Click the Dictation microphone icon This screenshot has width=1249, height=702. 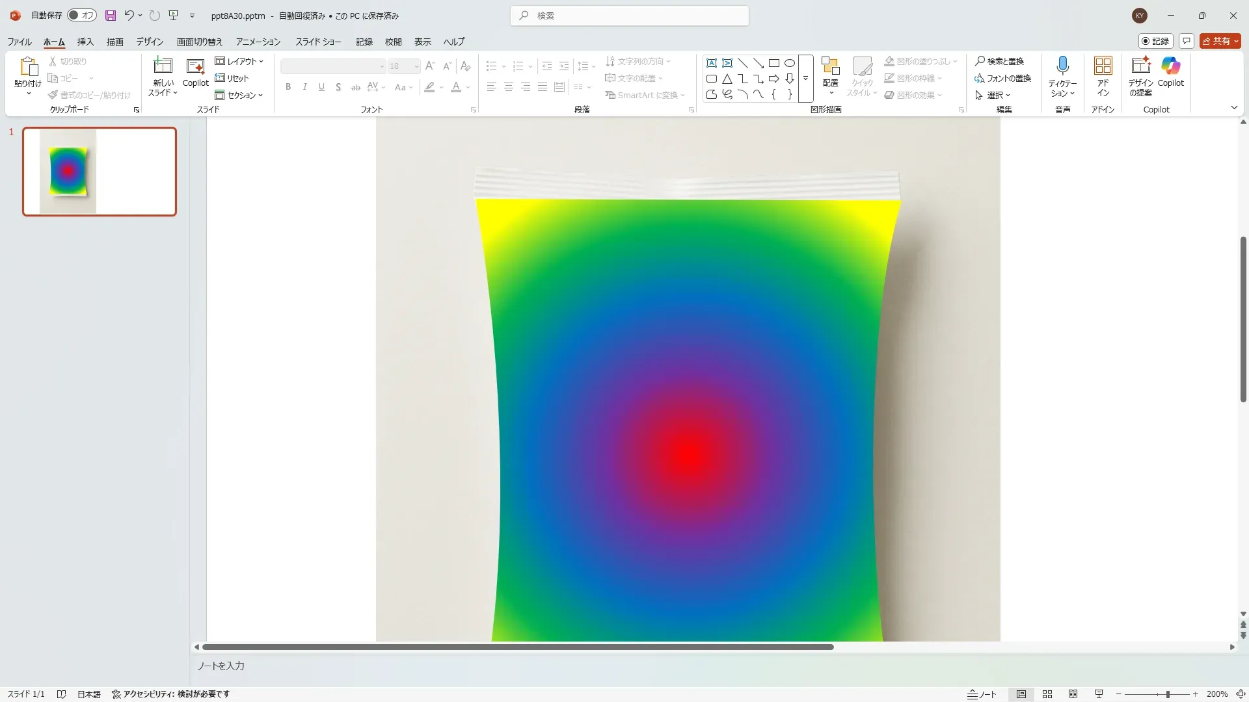point(1062,66)
